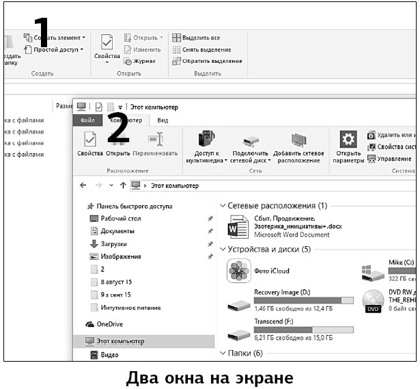Screen dimensions: 420x389
Task: Select Фото iCloud item
Action: [258, 271]
